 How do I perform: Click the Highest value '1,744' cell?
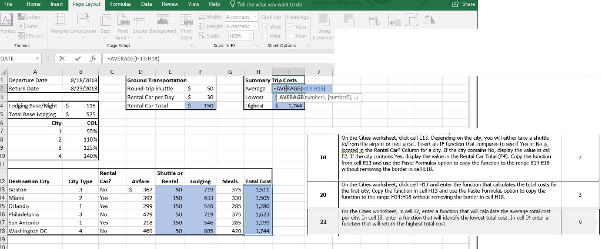click(289, 106)
